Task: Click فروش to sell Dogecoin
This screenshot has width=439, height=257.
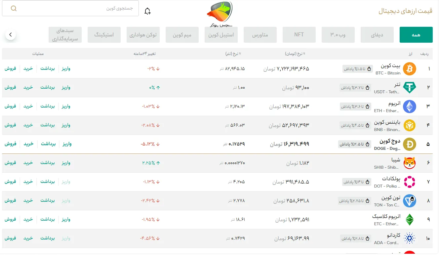Action: tap(10, 144)
